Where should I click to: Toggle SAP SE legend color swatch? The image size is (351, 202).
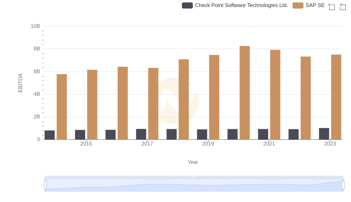pos(298,5)
